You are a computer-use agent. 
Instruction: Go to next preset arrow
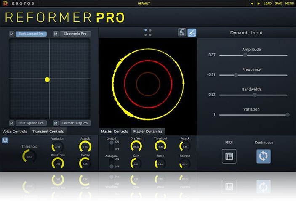coord(259,3)
